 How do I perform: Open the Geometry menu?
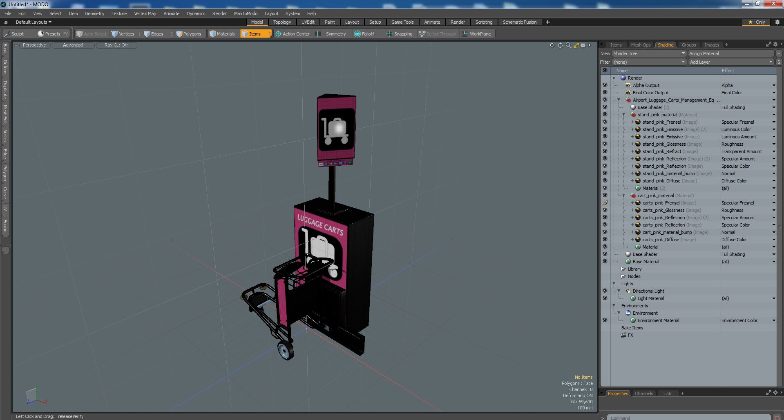(94, 13)
